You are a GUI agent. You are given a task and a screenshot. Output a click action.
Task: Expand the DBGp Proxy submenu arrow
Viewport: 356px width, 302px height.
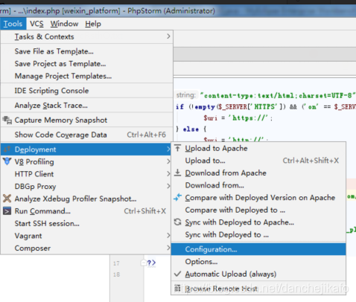tap(168, 186)
